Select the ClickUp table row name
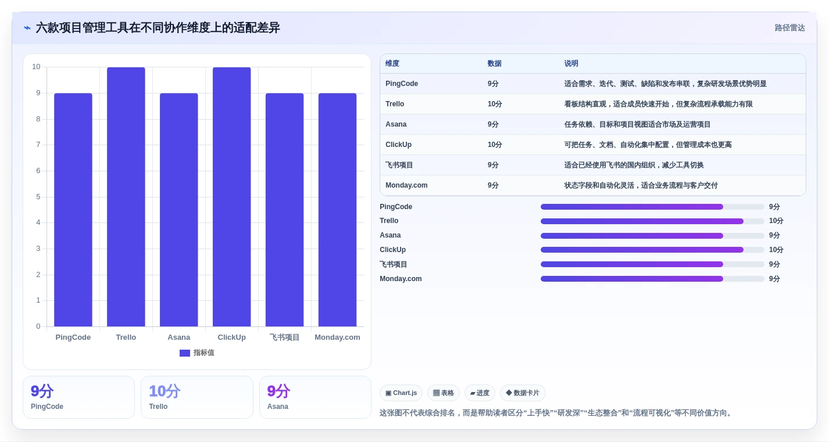The width and height of the screenshot is (829, 442). point(398,145)
